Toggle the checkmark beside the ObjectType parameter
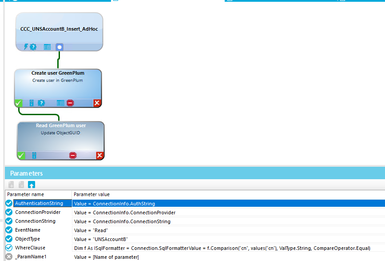 [x=8, y=239]
